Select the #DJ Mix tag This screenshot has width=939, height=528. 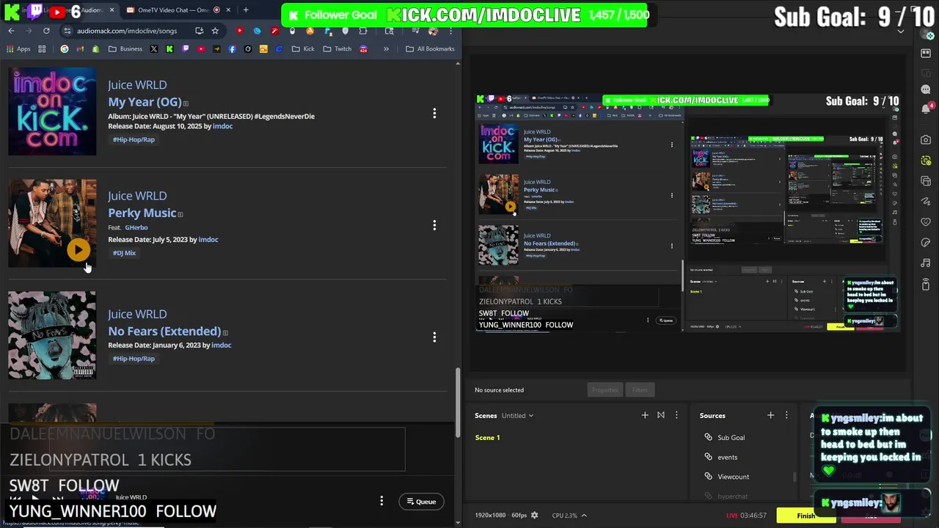click(124, 253)
